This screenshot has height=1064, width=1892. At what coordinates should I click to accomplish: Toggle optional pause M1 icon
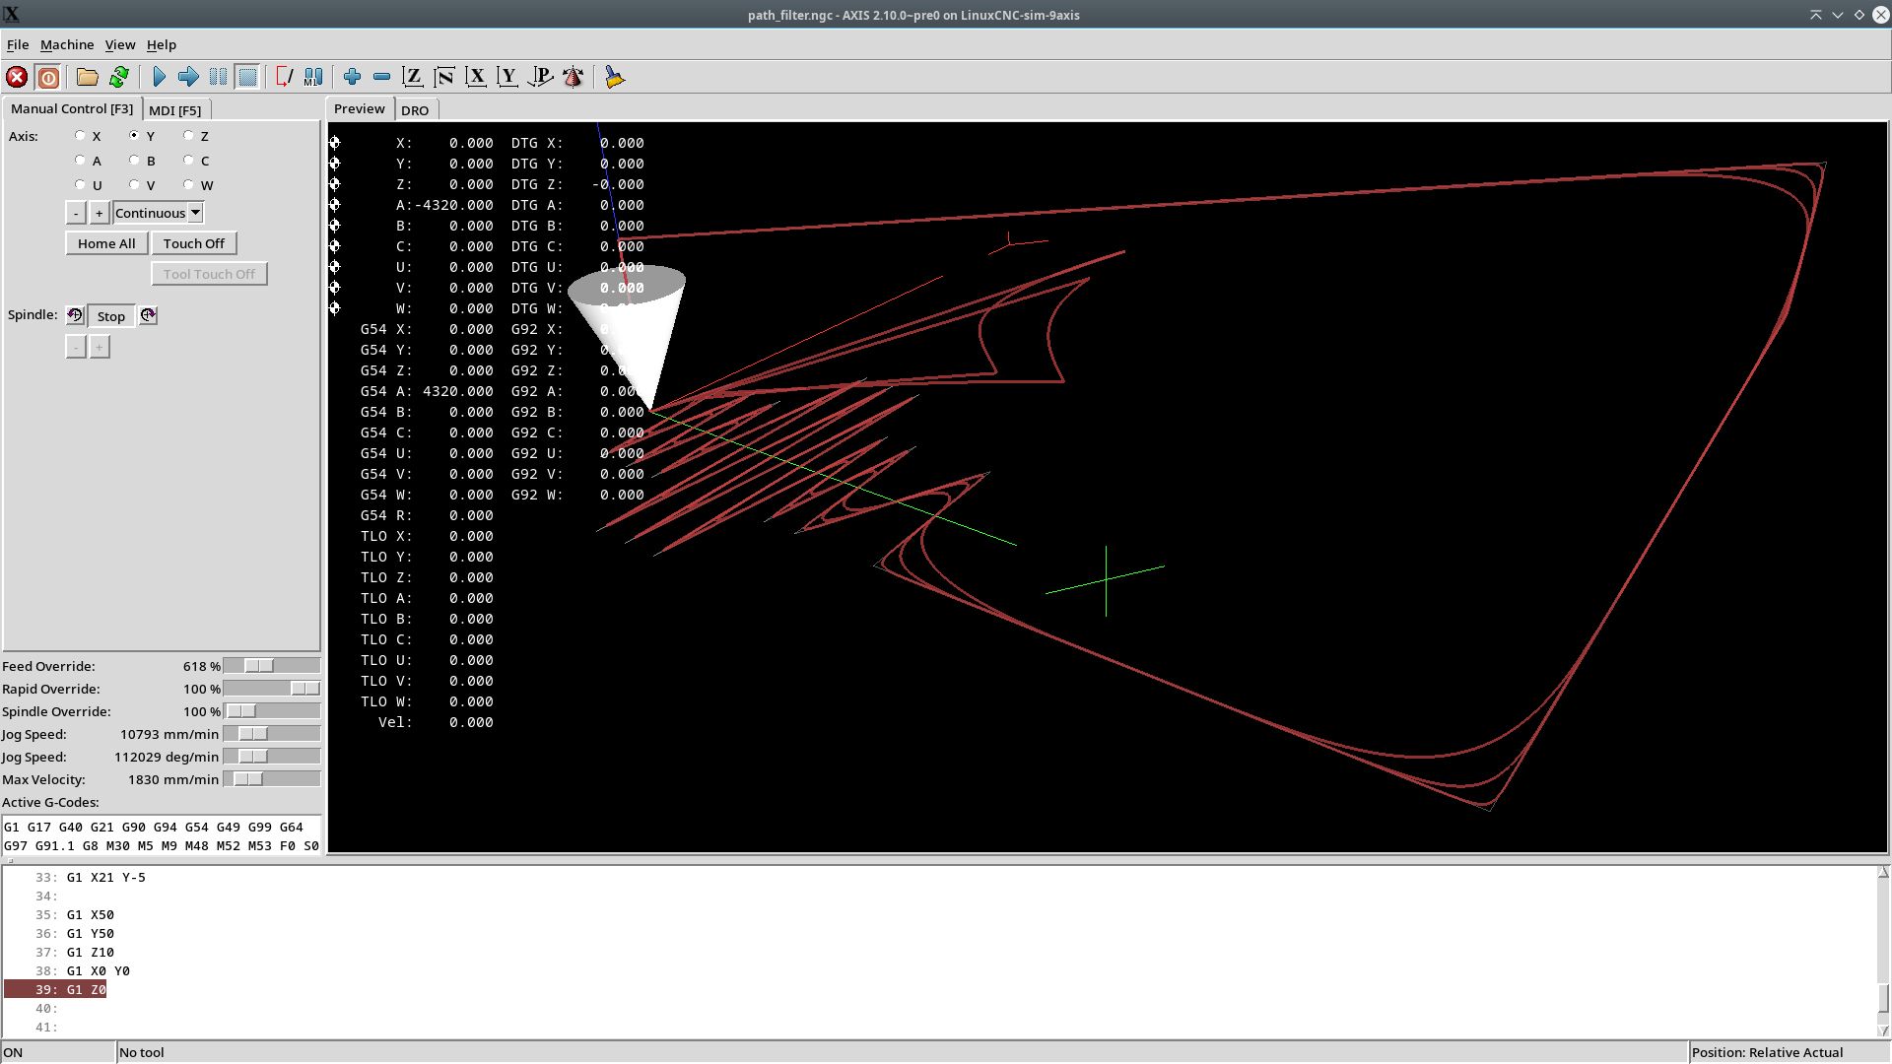pos(313,77)
